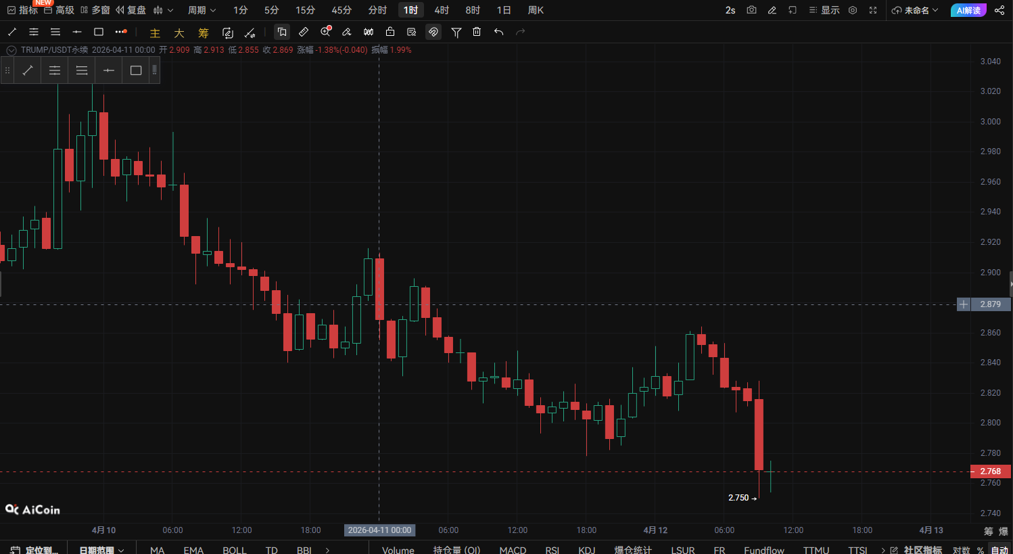Enter fullscreen mode

873,10
